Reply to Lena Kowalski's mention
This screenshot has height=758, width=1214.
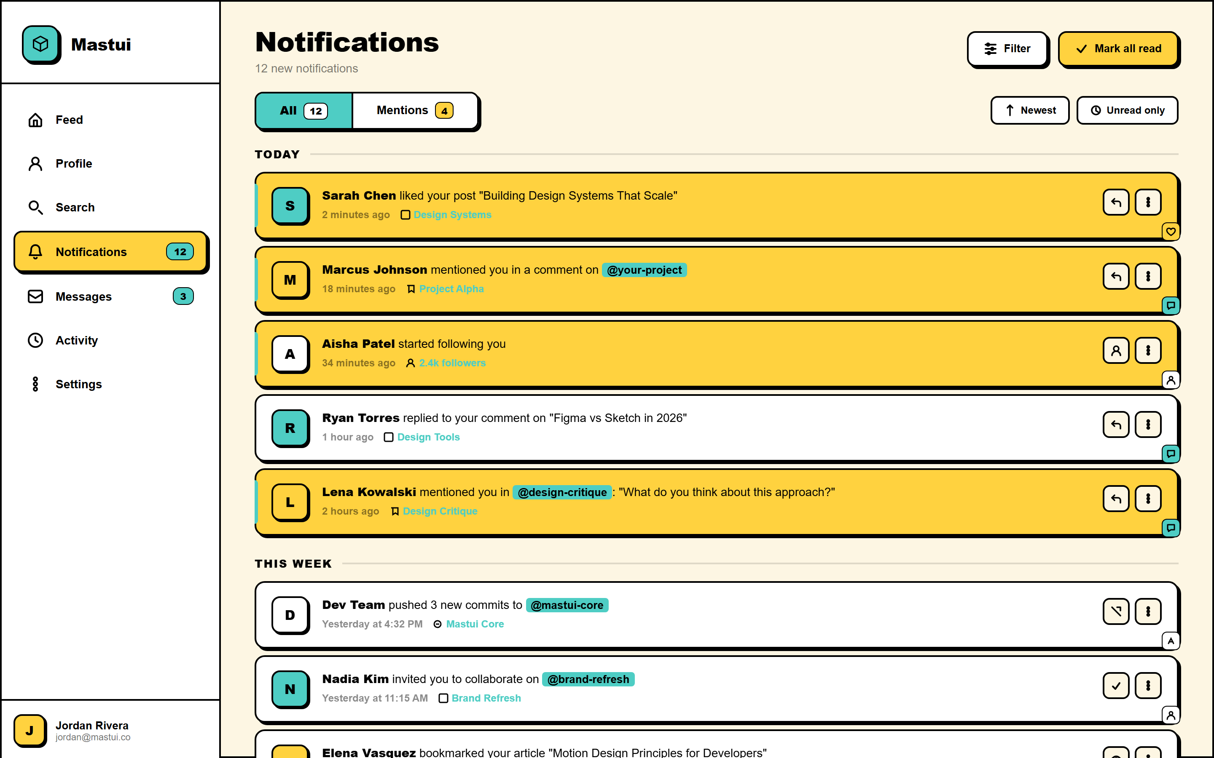coord(1116,499)
